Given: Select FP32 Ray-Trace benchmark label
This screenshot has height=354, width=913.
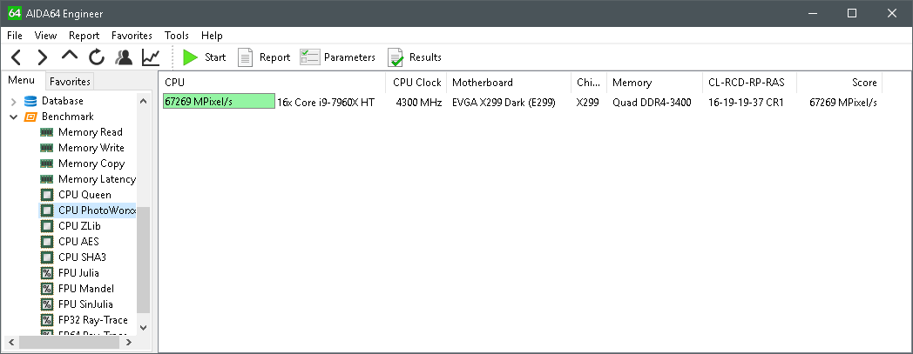Looking at the screenshot, I should coord(93,320).
